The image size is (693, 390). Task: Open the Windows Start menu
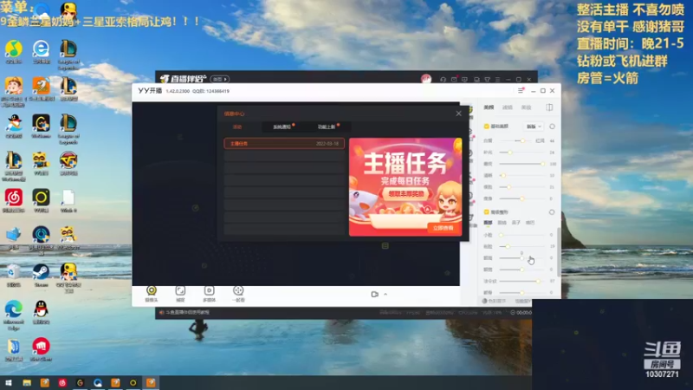pos(8,382)
